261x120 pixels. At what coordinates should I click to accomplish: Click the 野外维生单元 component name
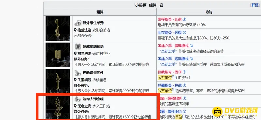click(93, 23)
